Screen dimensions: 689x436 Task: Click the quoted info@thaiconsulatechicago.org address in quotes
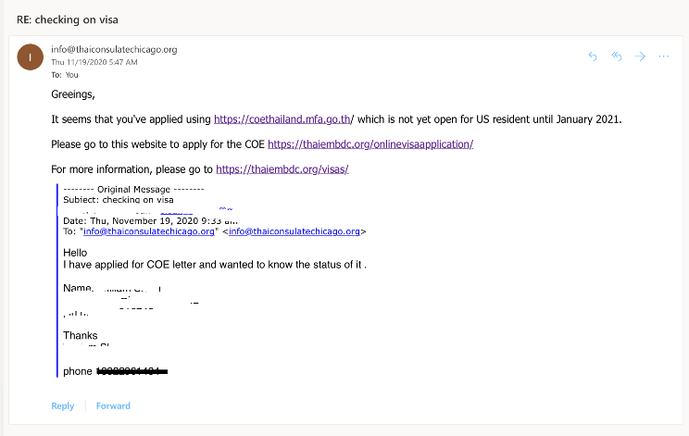[149, 231]
